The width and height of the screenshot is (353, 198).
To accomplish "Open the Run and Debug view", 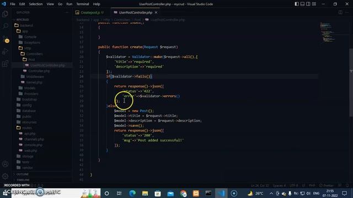I will tap(5, 51).
